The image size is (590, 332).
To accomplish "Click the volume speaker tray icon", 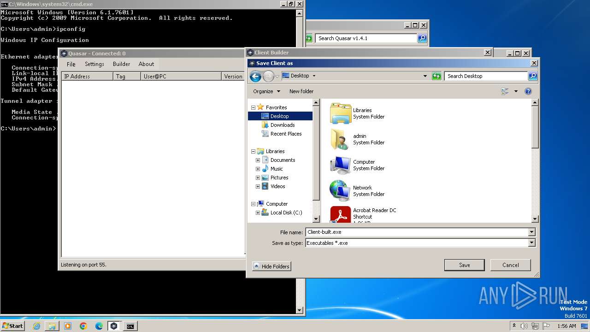I will (524, 326).
